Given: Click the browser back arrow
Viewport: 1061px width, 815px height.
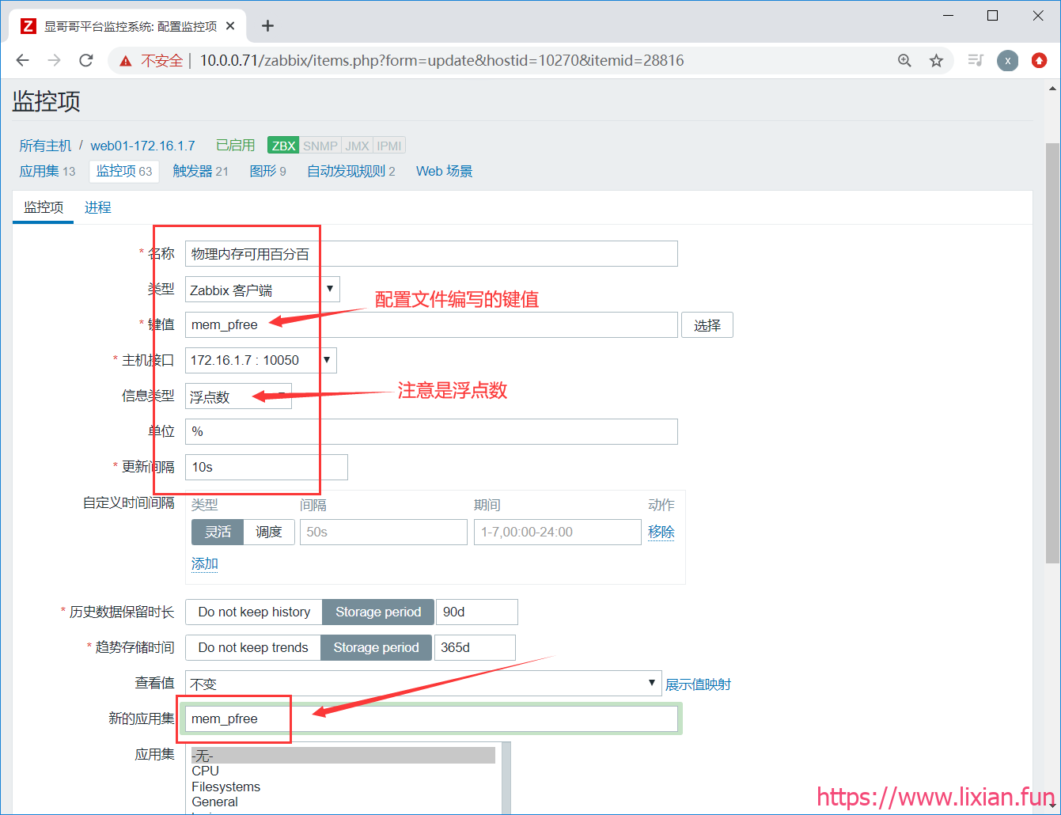Looking at the screenshot, I should [x=22, y=60].
